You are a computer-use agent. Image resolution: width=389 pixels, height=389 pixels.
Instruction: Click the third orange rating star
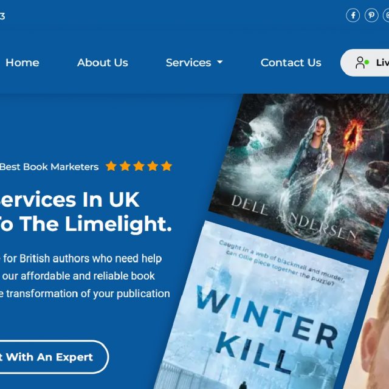139,166
